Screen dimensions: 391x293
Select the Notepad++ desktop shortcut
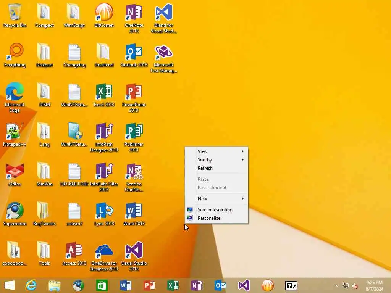pyautogui.click(x=15, y=135)
